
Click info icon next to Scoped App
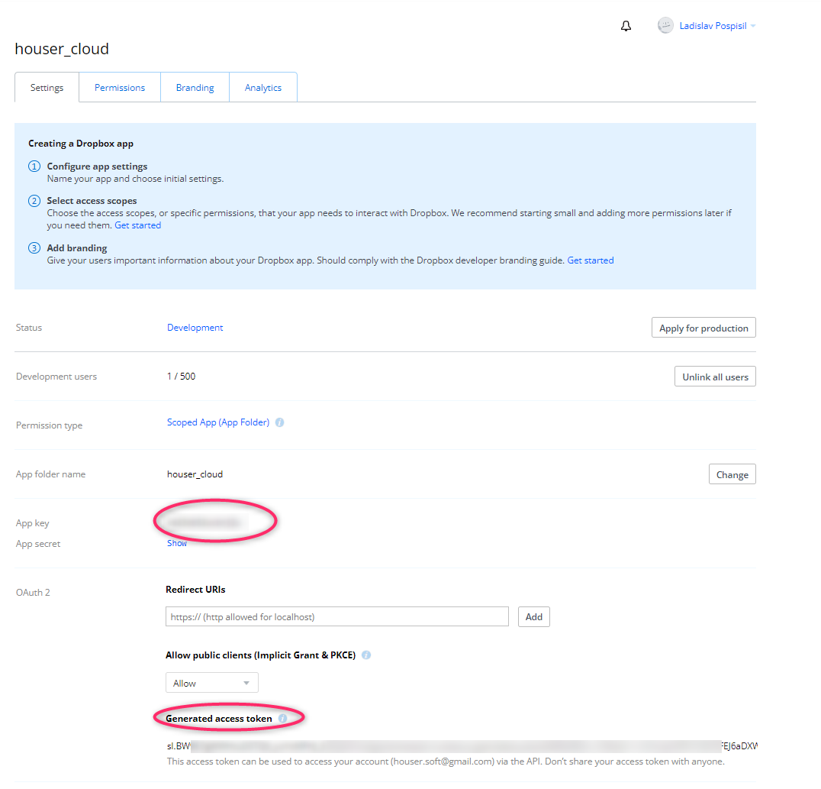click(279, 422)
